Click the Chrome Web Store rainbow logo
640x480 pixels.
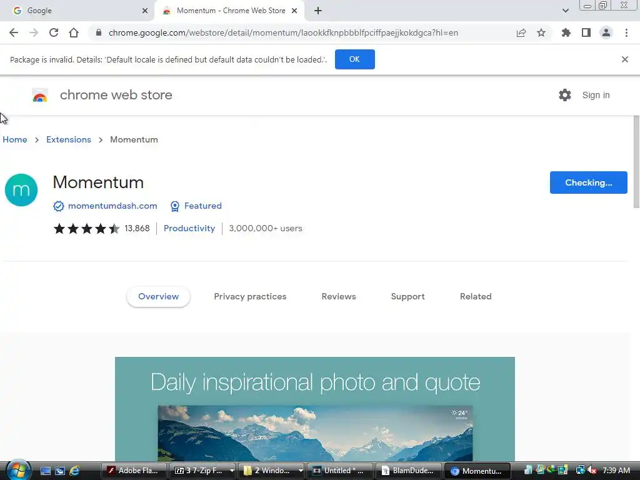pos(40,95)
